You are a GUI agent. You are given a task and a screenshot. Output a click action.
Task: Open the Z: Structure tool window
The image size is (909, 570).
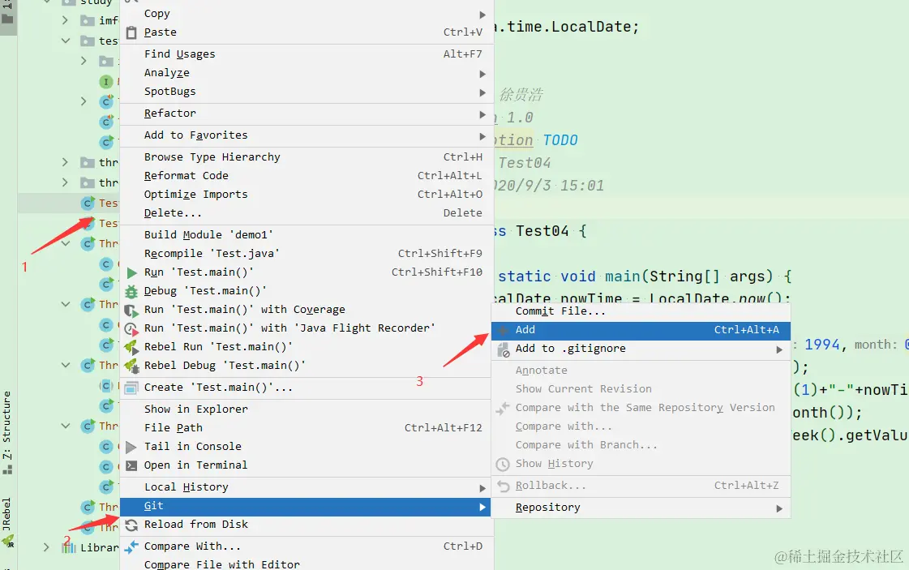7,431
